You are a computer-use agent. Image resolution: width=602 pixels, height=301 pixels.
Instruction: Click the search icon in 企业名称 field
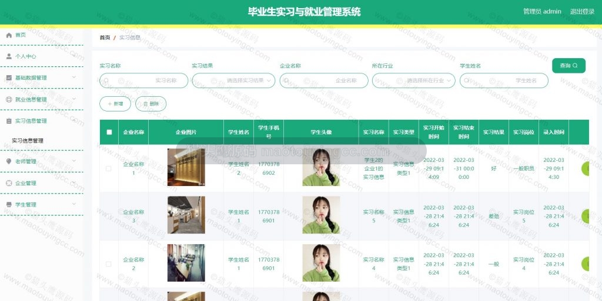click(287, 81)
